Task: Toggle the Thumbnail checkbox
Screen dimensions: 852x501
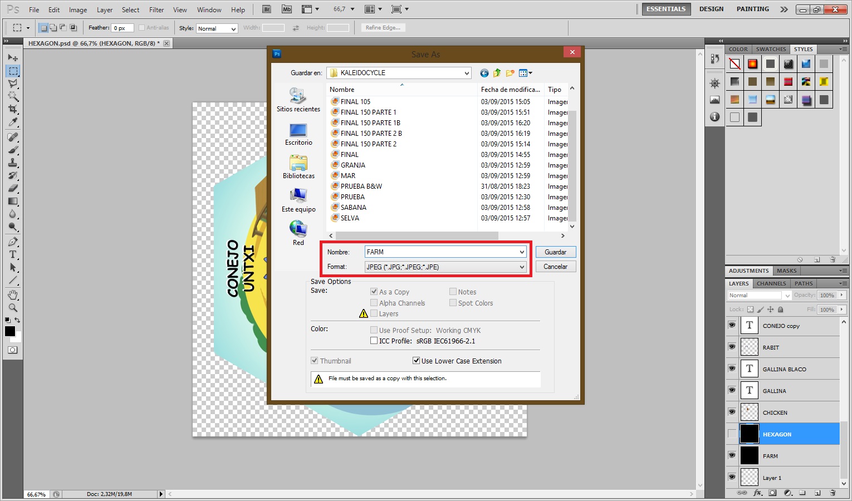Action: click(315, 361)
